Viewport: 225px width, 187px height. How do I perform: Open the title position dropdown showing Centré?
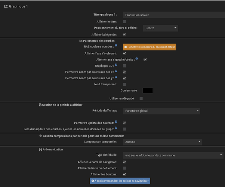(x=161, y=28)
